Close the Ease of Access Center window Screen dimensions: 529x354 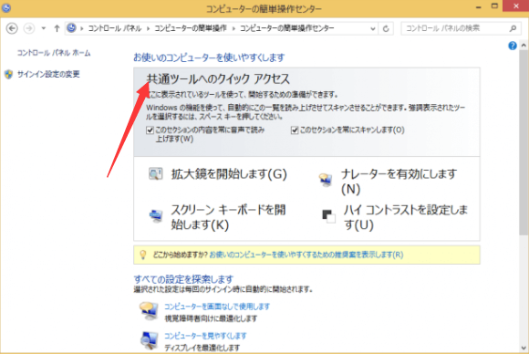(516, 6)
